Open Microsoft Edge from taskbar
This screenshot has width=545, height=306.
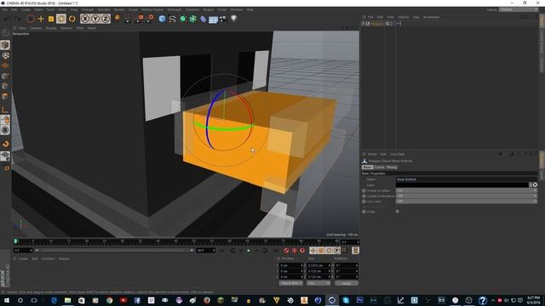click(54, 300)
